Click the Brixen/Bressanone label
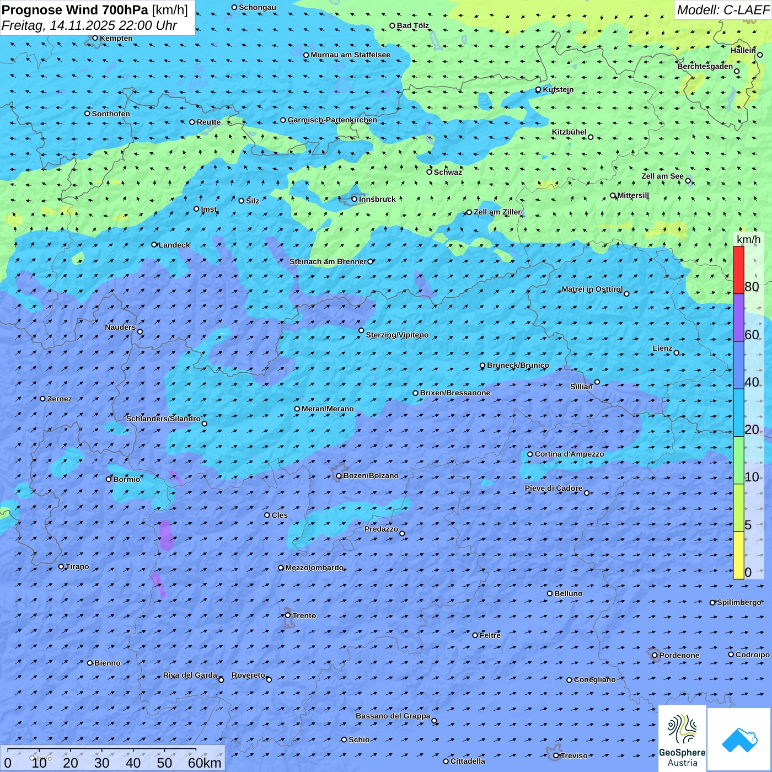This screenshot has height=772, width=772. click(455, 393)
